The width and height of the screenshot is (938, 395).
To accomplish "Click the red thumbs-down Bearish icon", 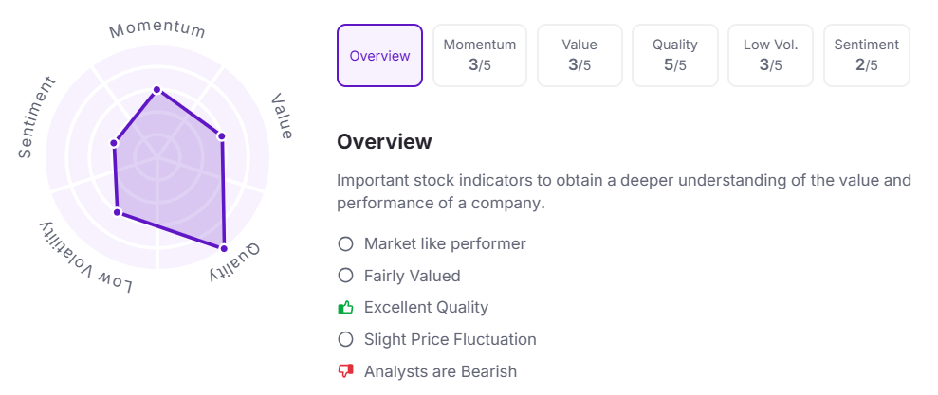I will (x=345, y=371).
